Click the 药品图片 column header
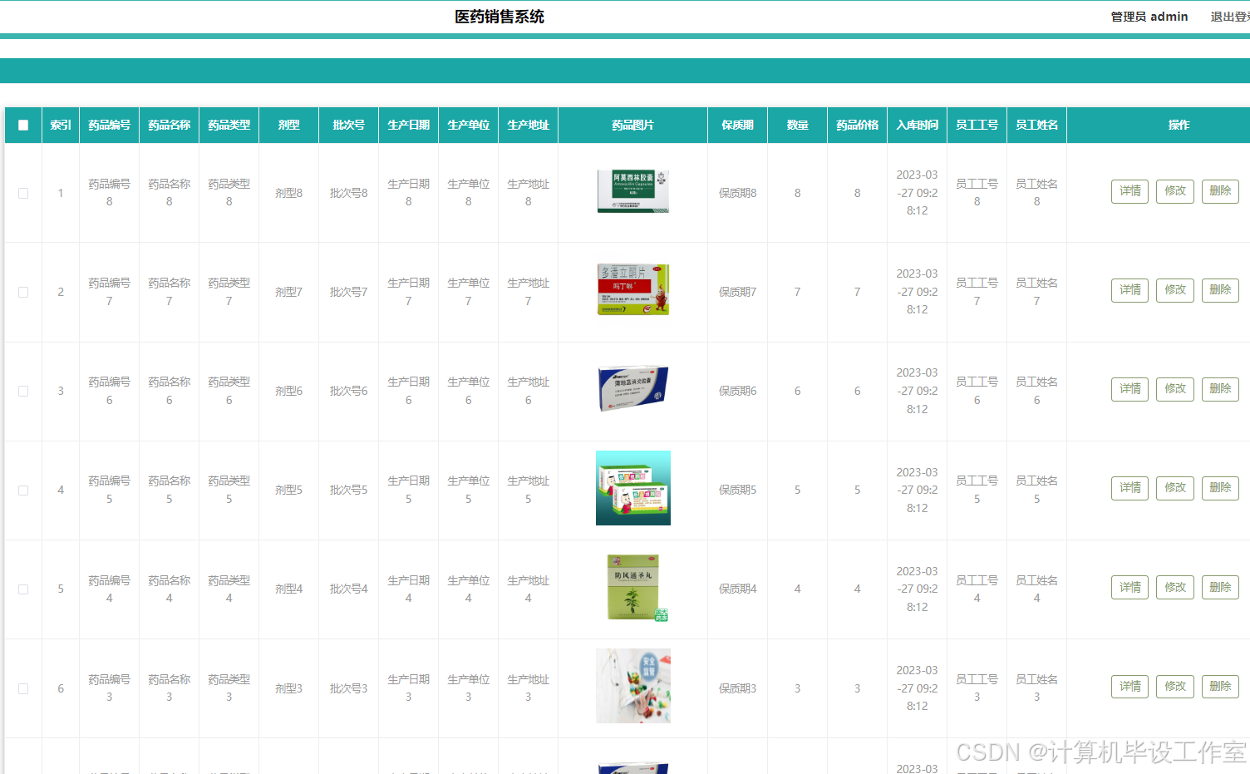Viewport: 1250px width, 774px height. point(633,125)
